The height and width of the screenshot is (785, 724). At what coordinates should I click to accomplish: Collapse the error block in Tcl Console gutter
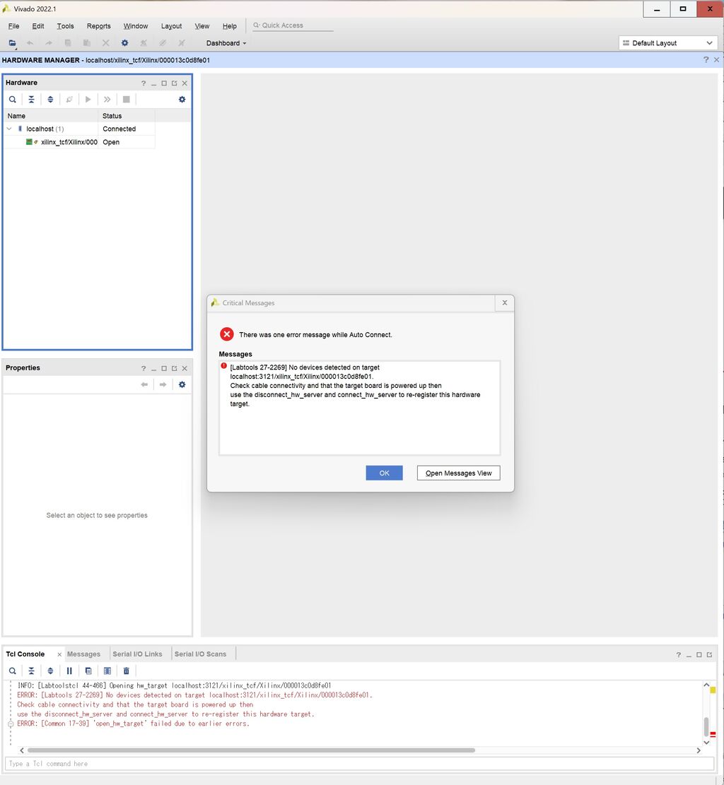click(11, 724)
